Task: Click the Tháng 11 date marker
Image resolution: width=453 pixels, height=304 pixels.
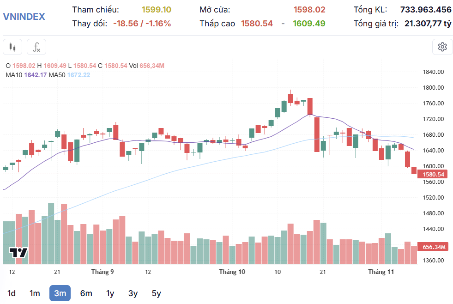Action: click(x=381, y=272)
